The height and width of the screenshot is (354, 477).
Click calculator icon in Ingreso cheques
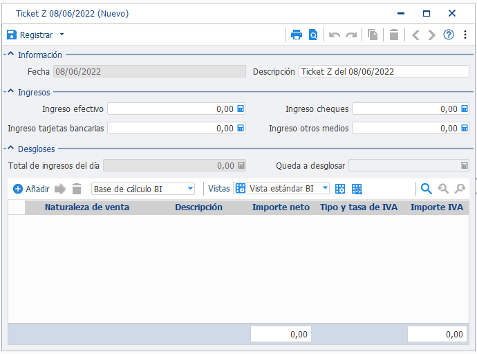coord(465,109)
